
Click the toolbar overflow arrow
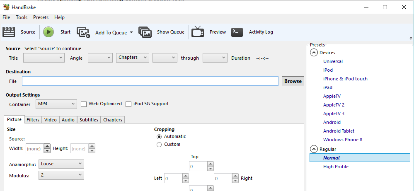411,39
